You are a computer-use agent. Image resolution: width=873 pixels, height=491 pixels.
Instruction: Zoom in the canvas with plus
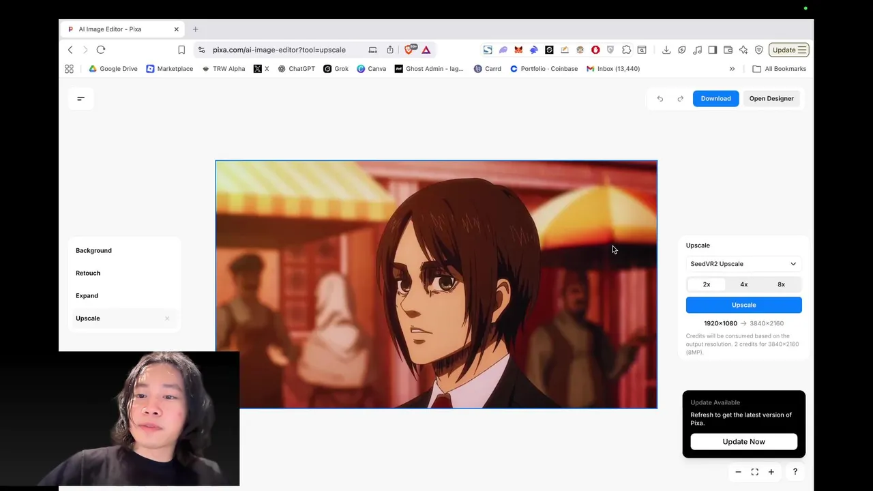[771, 472]
